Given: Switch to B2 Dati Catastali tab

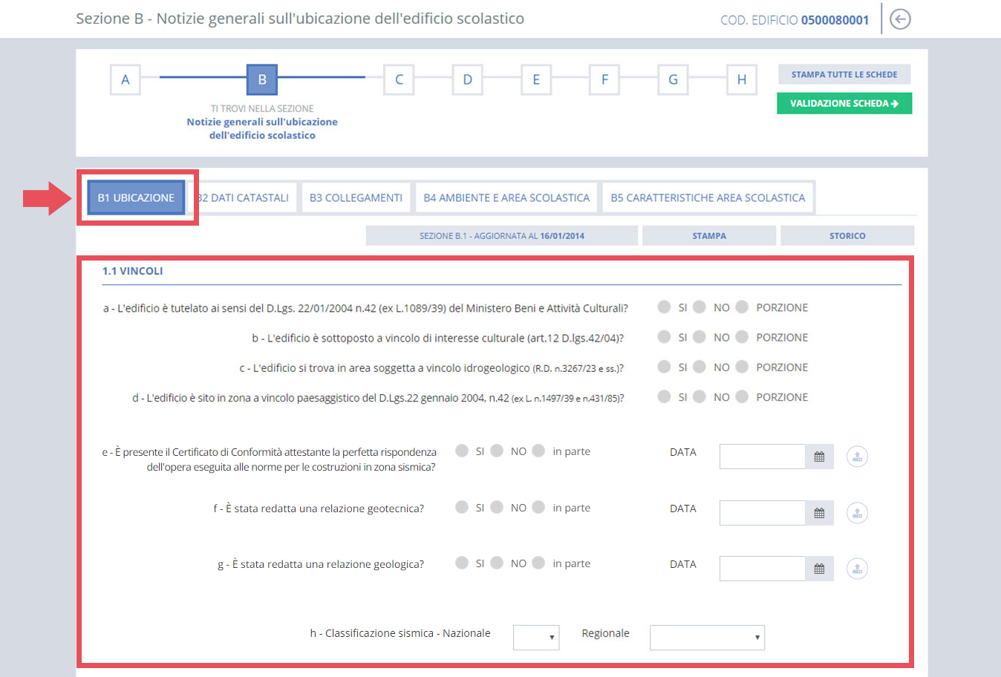Looking at the screenshot, I should tap(247, 197).
